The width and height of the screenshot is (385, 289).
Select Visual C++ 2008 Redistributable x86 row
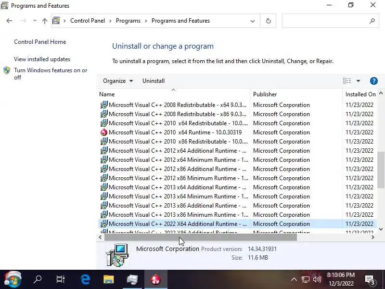coord(237,114)
